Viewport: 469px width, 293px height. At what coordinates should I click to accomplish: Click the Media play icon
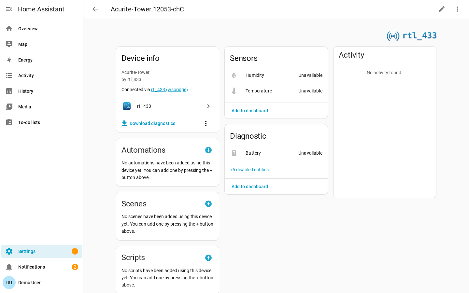(9, 107)
